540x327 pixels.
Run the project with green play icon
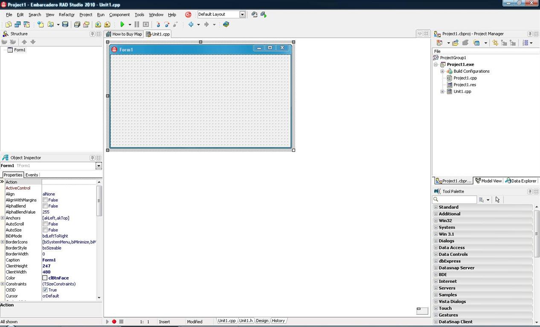pyautogui.click(x=122, y=25)
